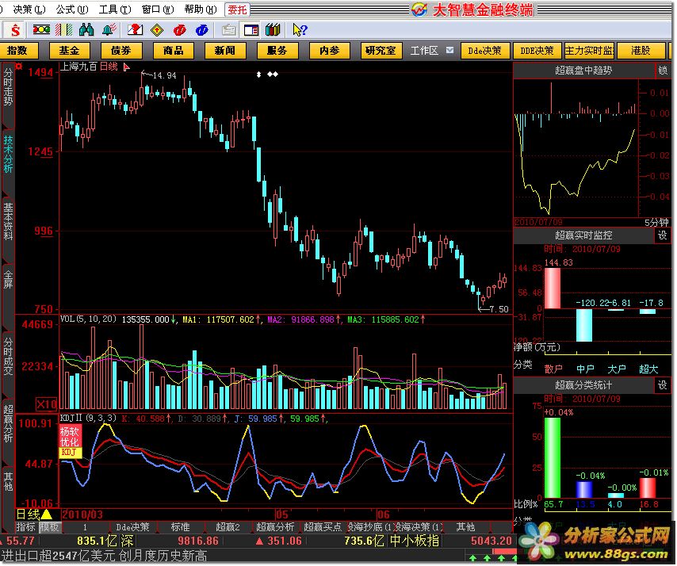Select the 模板 bottom tab
Viewport: 677px width, 566px height.
(50, 527)
